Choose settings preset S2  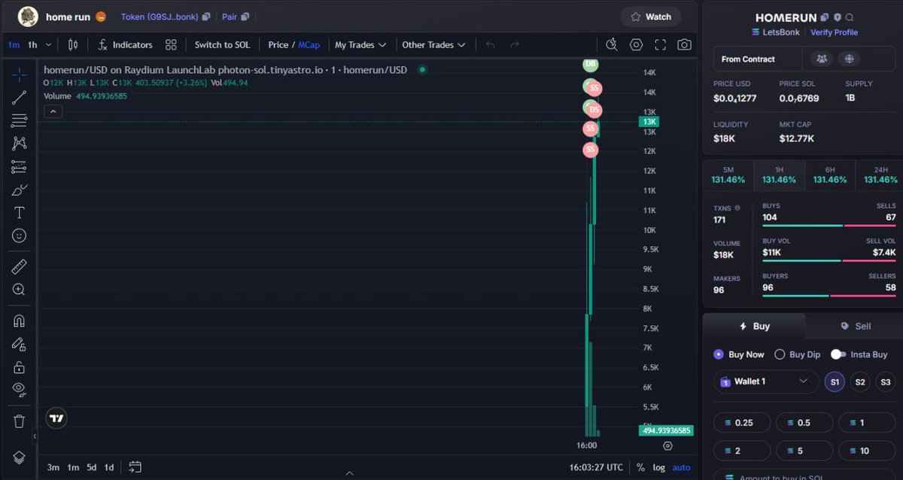click(860, 382)
